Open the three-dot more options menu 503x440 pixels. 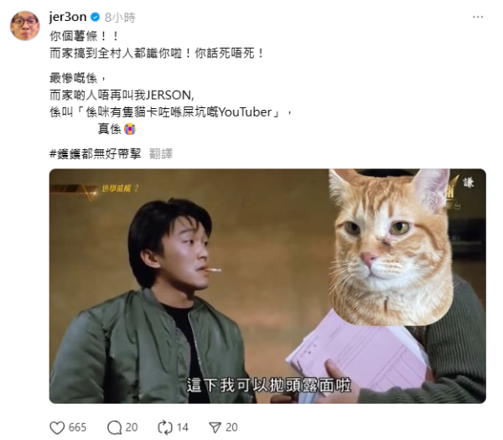point(478,17)
